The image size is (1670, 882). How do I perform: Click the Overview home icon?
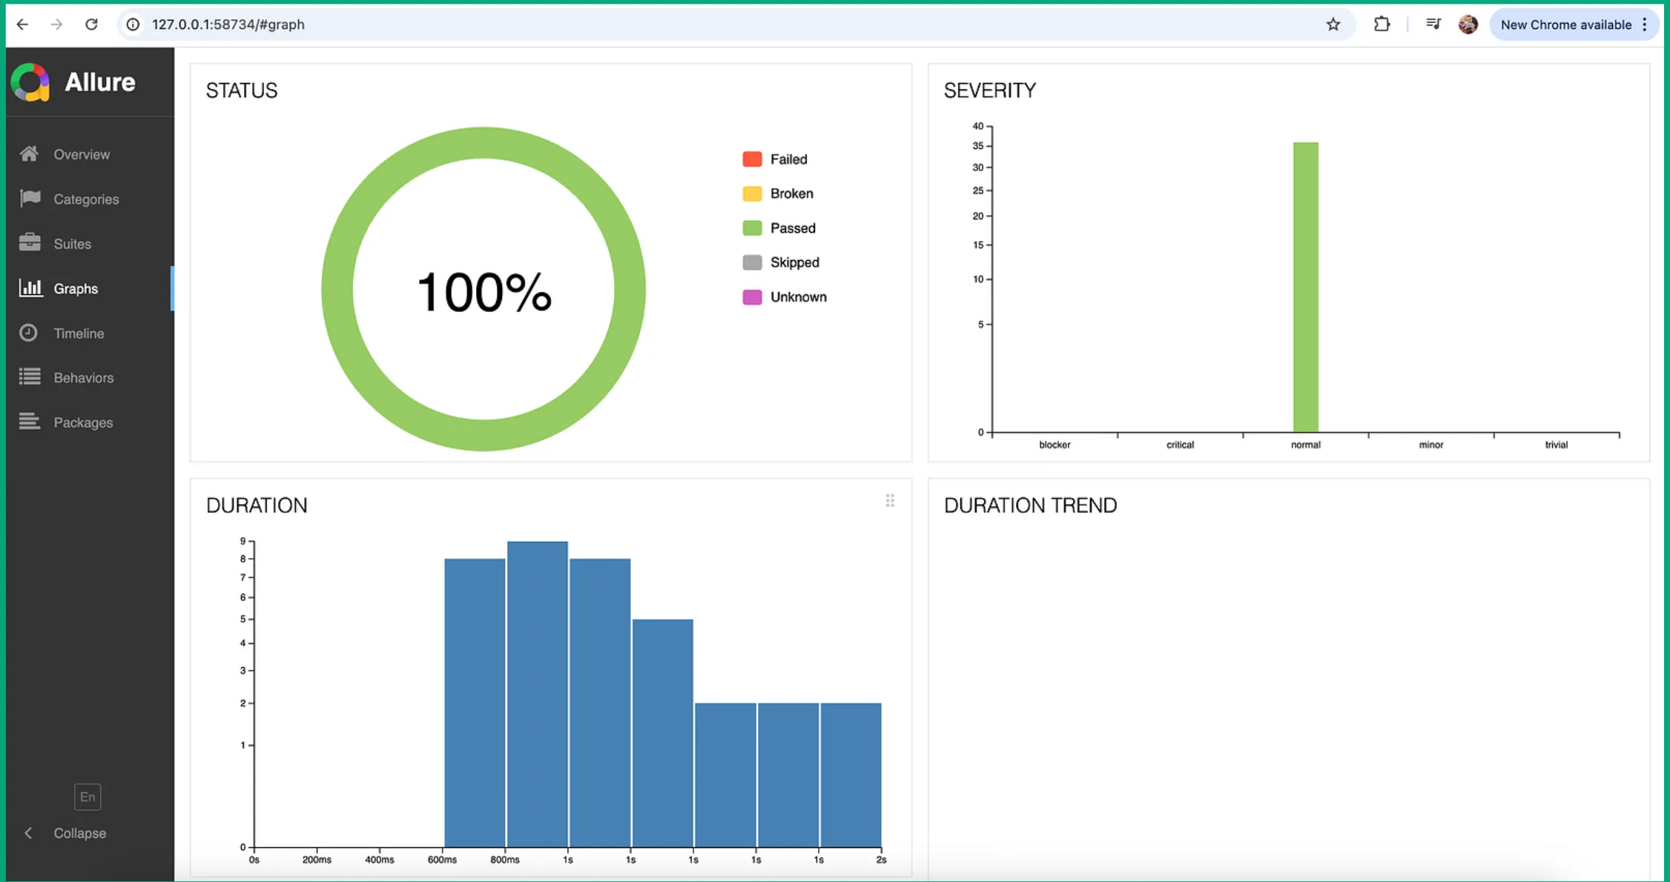tap(29, 153)
